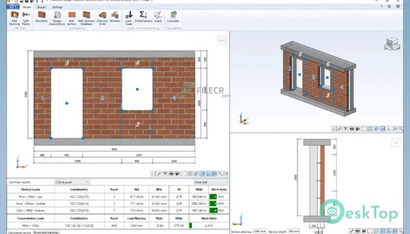410x234 pixels.
Task: Click the printer icon in elevation view toolbar
Action: [171, 174]
